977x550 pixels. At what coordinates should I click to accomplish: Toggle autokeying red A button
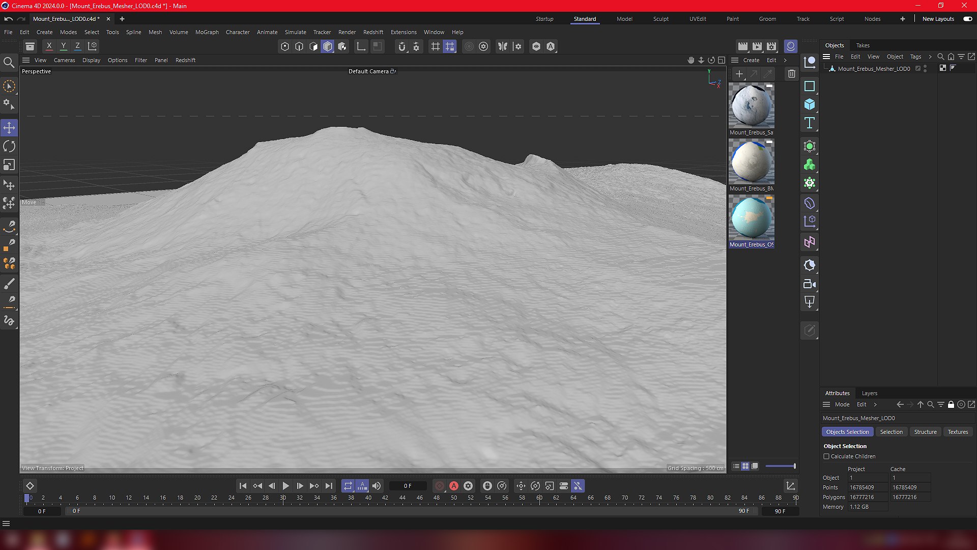coord(454,486)
